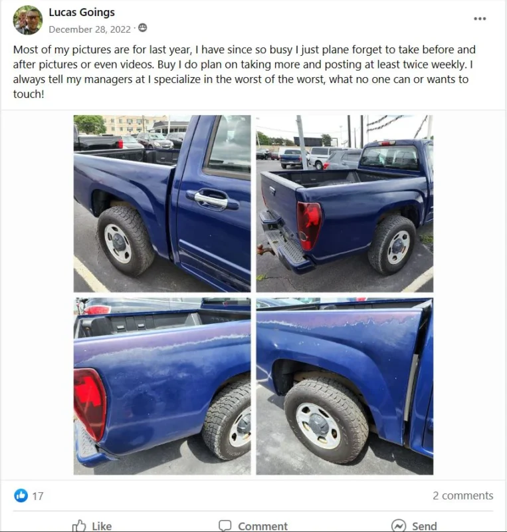The width and height of the screenshot is (507, 532).
Task: Open bottom-right photo of rear wheel
Action: 345,386
